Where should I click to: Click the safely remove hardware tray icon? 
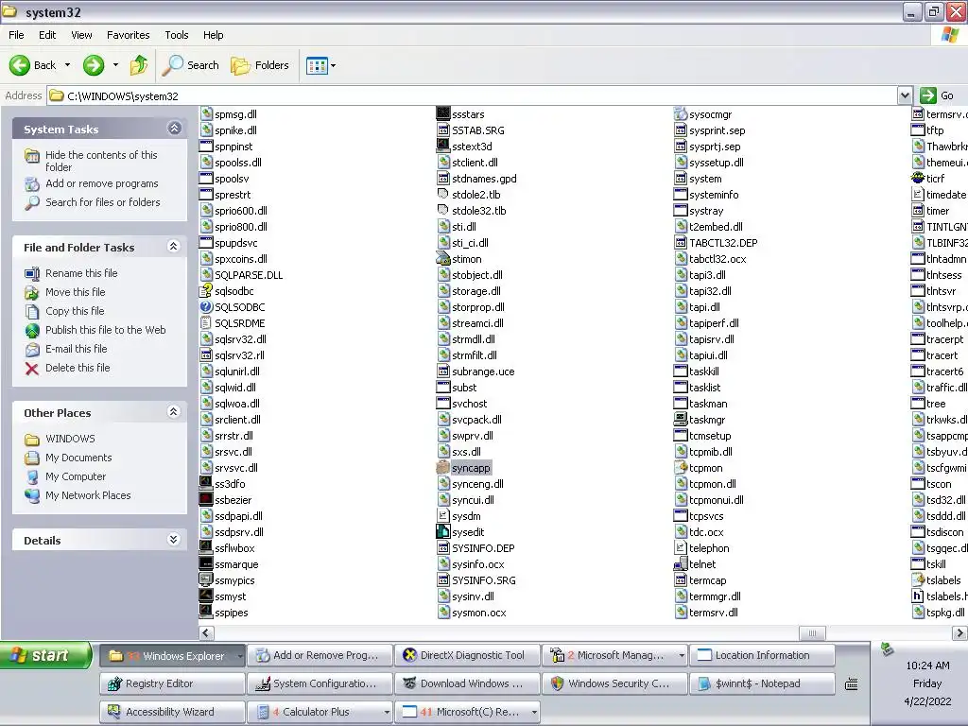pyautogui.click(x=887, y=649)
